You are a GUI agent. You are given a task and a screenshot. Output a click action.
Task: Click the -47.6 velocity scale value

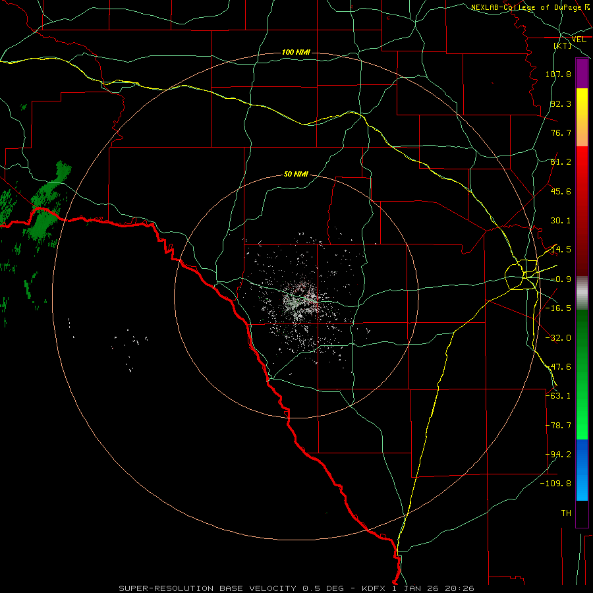click(x=558, y=367)
